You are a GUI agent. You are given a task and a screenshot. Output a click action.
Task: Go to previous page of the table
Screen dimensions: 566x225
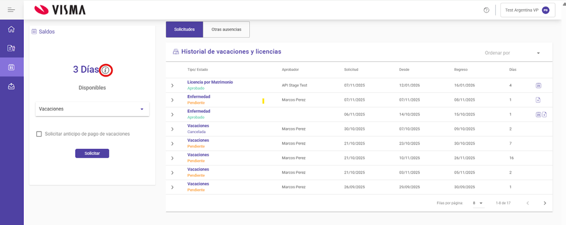click(527, 203)
